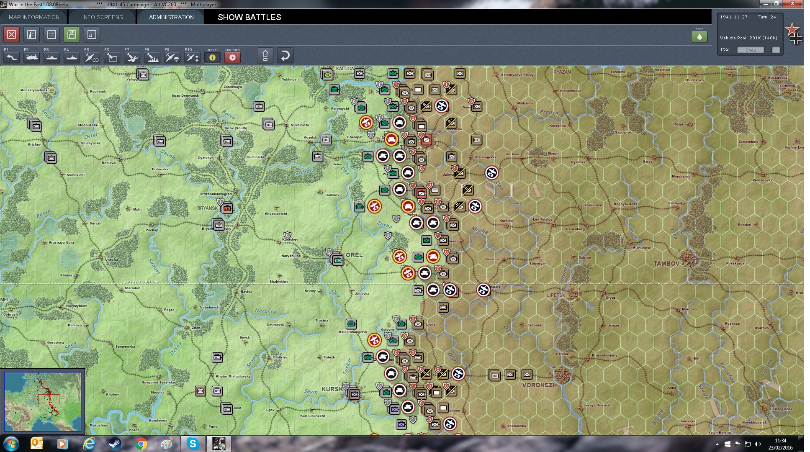Select F10 air transfer mode

192,57
